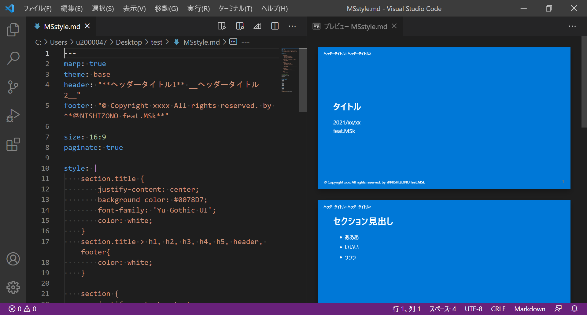Open the 表示(V) menu

pos(134,9)
